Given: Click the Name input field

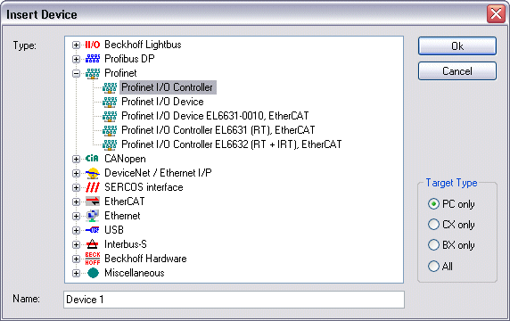Looking at the screenshot, I should tap(234, 300).
